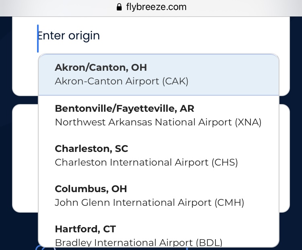This screenshot has width=302, height=250.
Task: Click the Akron-Canton Airport (CAK) subtitle
Action: pyautogui.click(x=122, y=81)
